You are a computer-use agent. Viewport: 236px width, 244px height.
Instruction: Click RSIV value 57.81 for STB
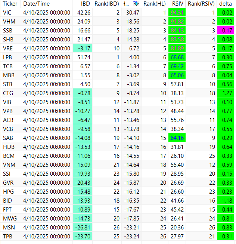pos(177,84)
